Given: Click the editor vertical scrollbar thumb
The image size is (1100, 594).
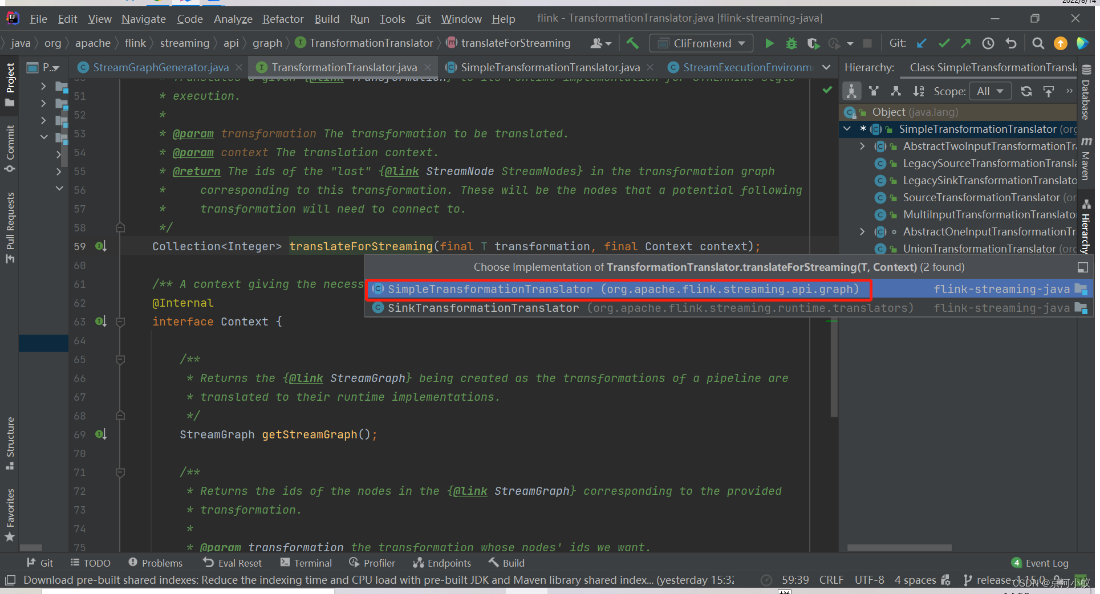Looking at the screenshot, I should point(834,368).
